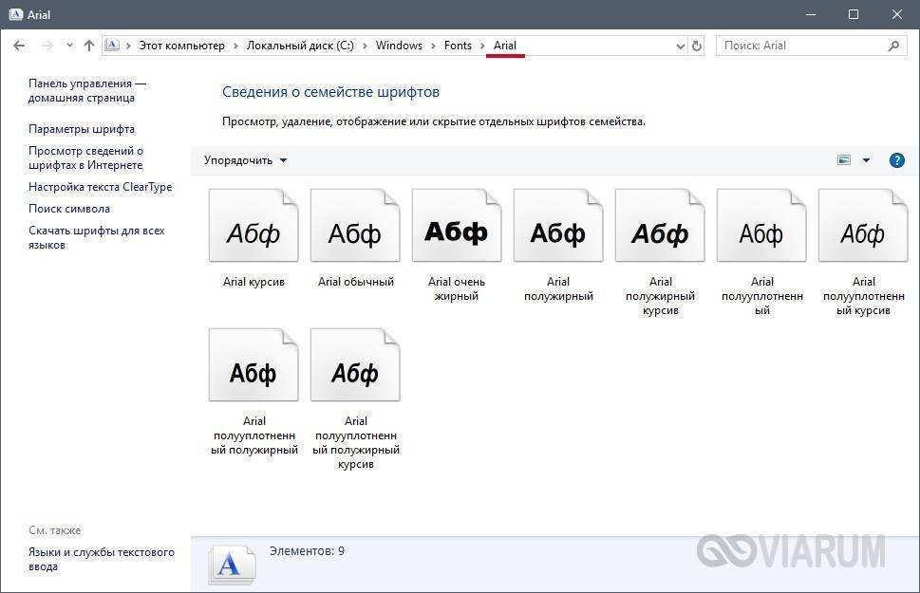The height and width of the screenshot is (593, 920).
Task: Select the Arial курсив font icon
Action: click(x=253, y=228)
